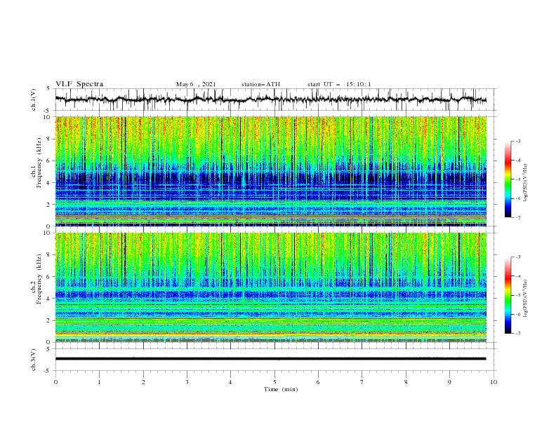This screenshot has width=556, height=429.
Task: Click time axis tick label "0"
Action: coord(55,382)
